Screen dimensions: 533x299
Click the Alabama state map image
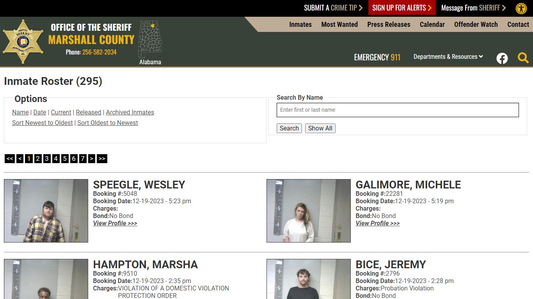150,39
